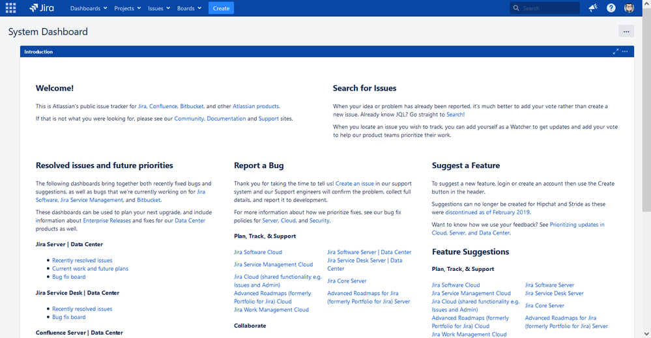Image resolution: width=651 pixels, height=338 pixels.
Task: Click scrollbar down arrow
Action: click(646, 333)
